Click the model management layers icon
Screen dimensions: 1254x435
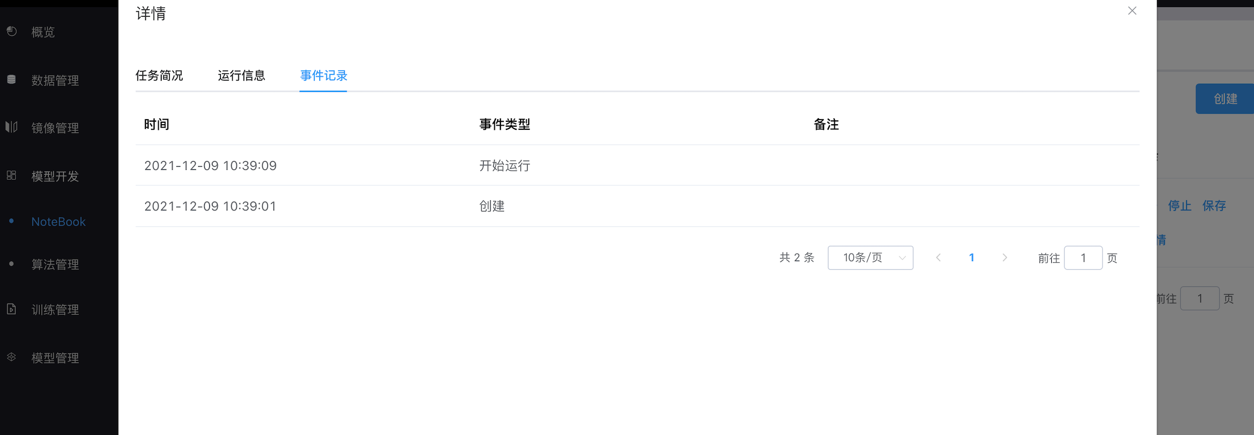tap(12, 357)
